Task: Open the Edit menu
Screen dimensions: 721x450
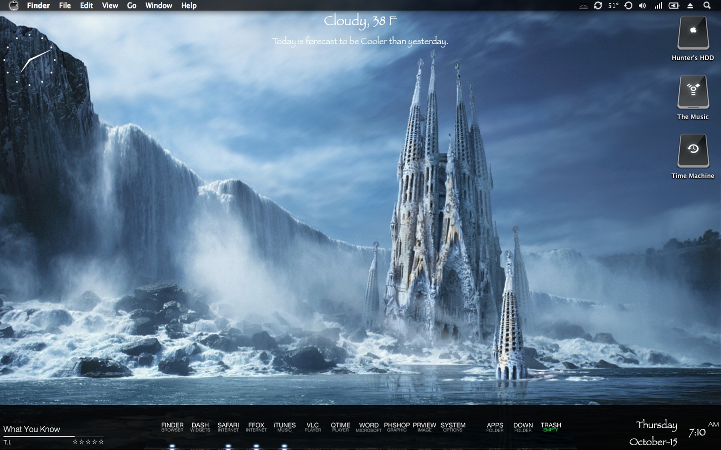Action: tap(87, 5)
